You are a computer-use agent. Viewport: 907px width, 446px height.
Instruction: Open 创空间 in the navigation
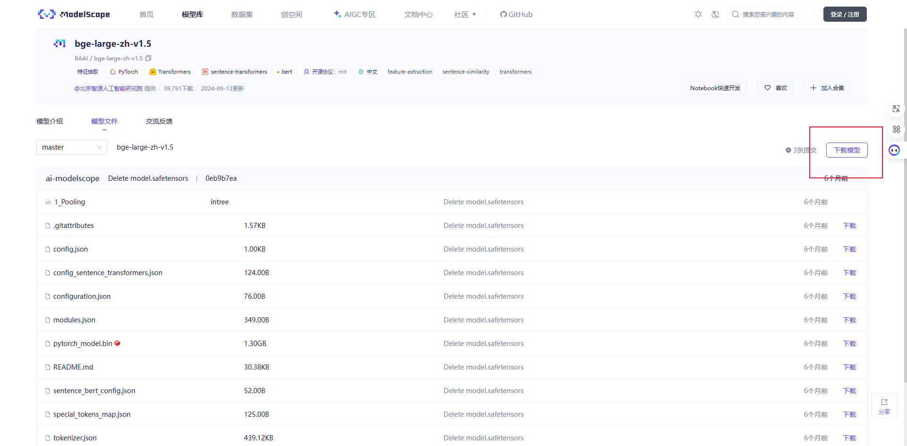point(291,14)
